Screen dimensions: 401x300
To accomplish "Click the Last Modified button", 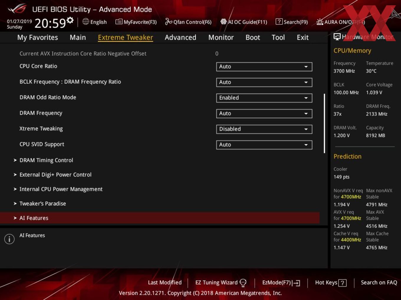I will point(165,282).
